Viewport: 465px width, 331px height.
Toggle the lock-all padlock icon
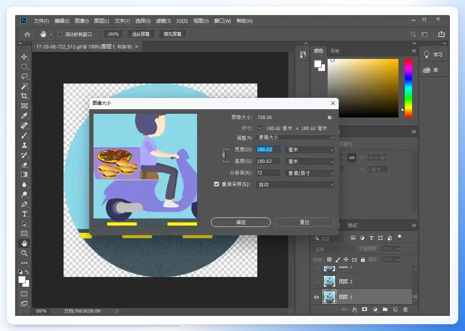363,260
